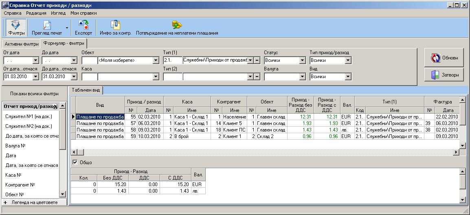
Task: Click Контрагент column header
Action: pyautogui.click(x=229, y=102)
